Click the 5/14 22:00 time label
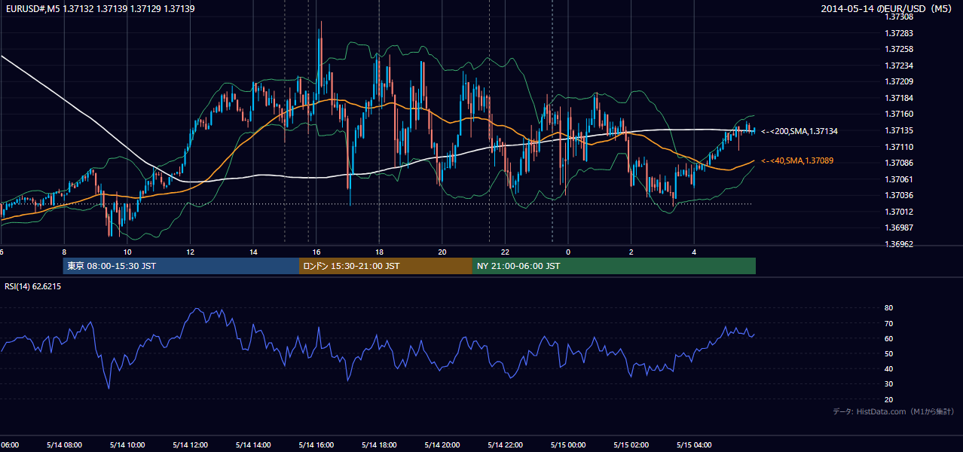The height and width of the screenshot is (452, 963). [505, 445]
